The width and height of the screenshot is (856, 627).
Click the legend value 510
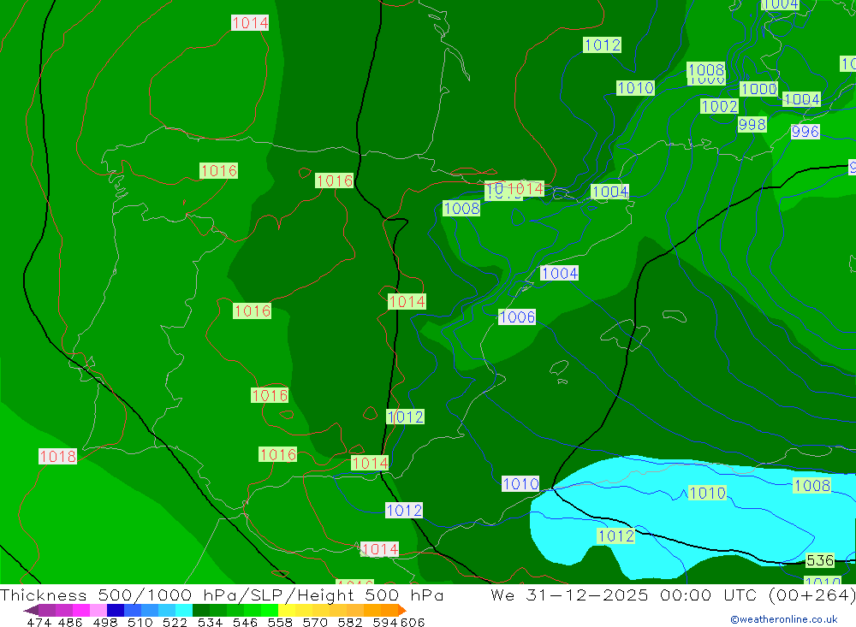[x=140, y=622]
